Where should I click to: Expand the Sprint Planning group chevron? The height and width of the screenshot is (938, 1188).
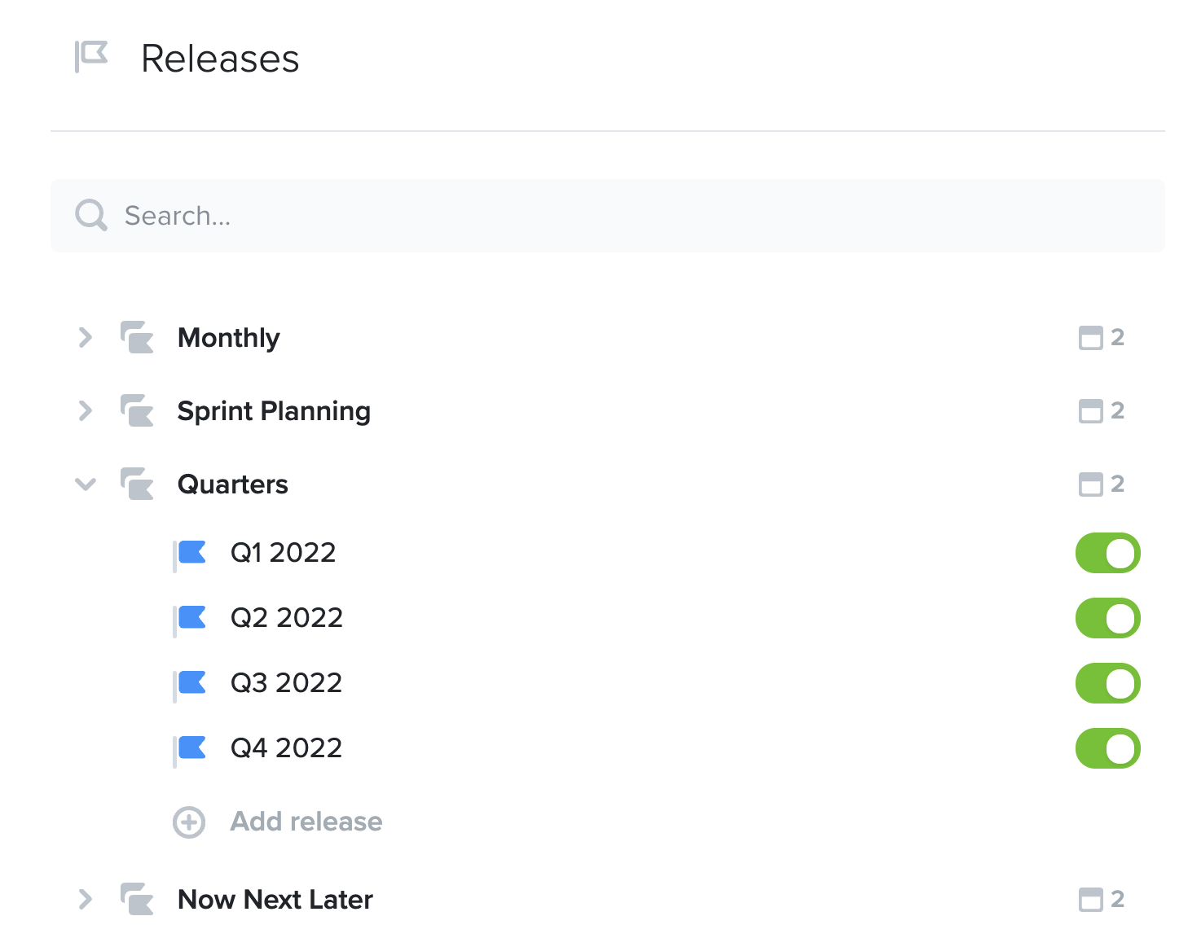pos(86,410)
